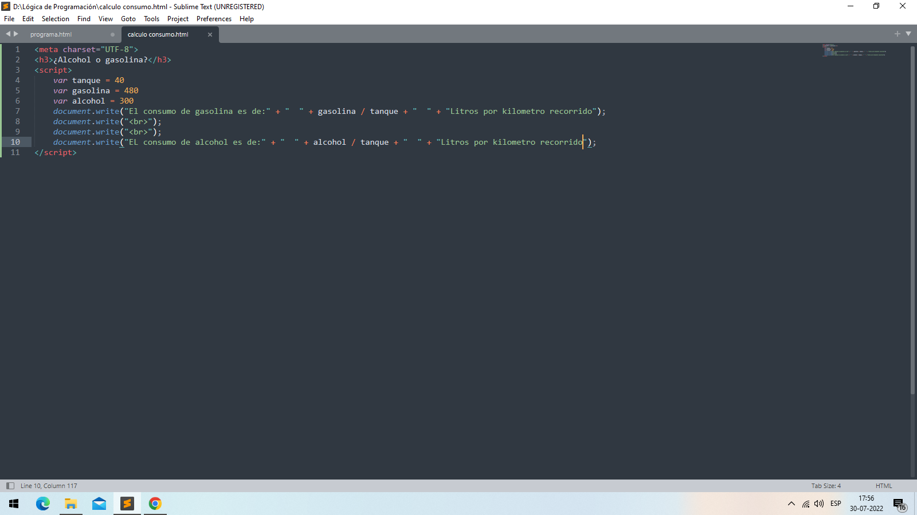The image size is (917, 515).
Task: Restore down the Sublime Text window
Action: (x=876, y=6)
